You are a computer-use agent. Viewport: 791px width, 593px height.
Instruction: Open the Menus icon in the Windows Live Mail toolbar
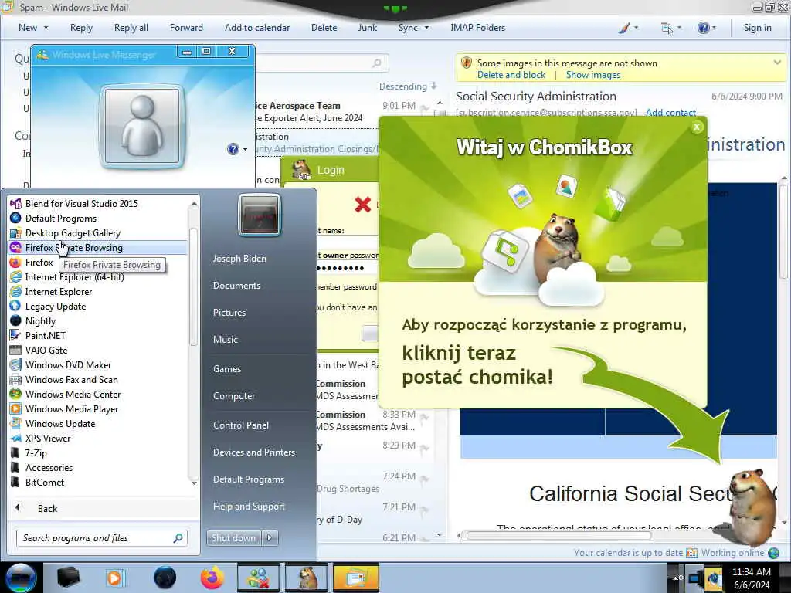(671, 28)
